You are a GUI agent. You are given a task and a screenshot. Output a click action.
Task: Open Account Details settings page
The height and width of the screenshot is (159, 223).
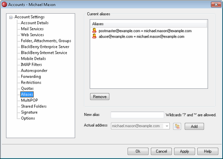(x=35, y=23)
